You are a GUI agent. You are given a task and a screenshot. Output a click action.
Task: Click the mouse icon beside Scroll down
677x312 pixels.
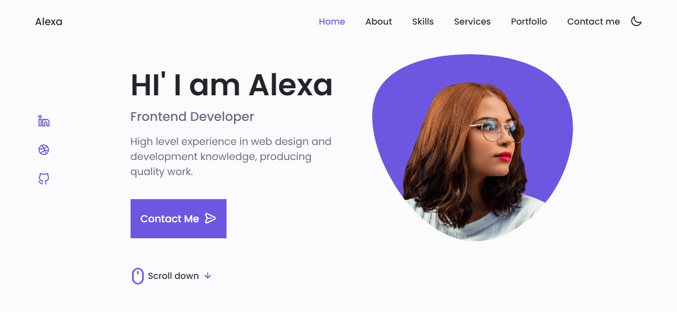[138, 276]
